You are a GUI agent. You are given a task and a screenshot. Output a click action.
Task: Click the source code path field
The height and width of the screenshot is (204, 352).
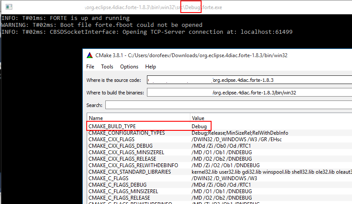tap(249, 80)
